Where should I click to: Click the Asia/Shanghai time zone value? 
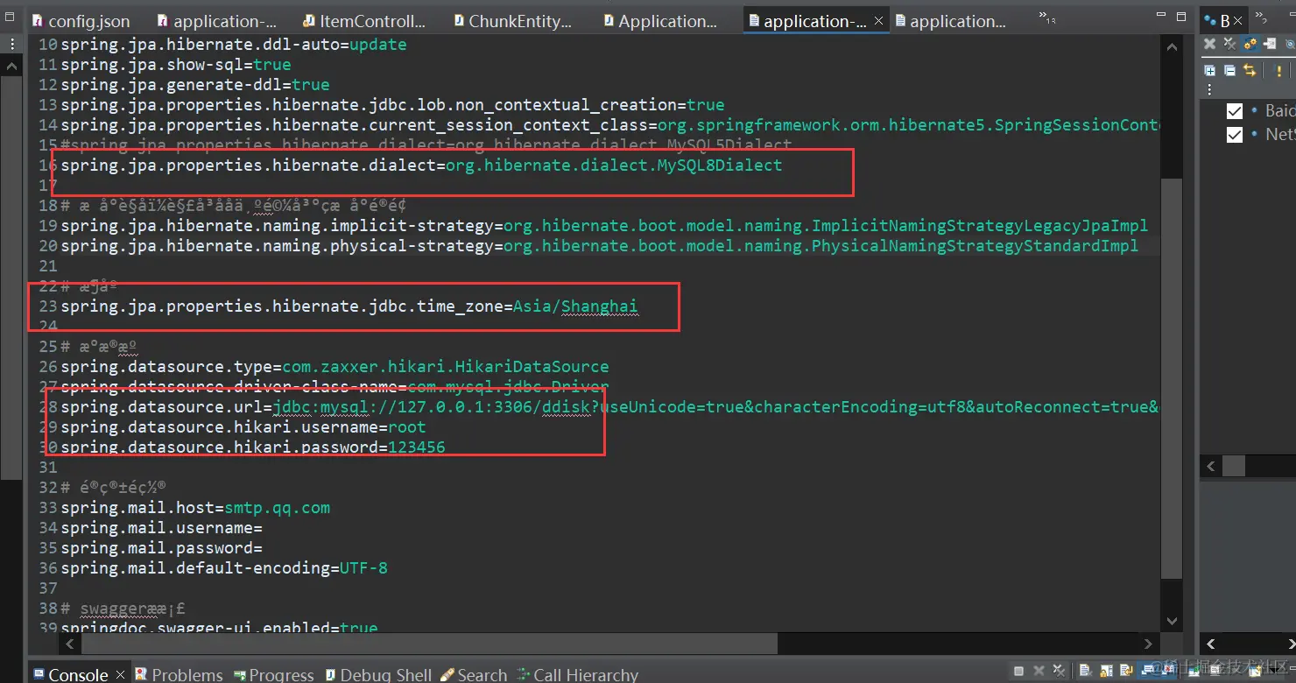click(x=575, y=306)
